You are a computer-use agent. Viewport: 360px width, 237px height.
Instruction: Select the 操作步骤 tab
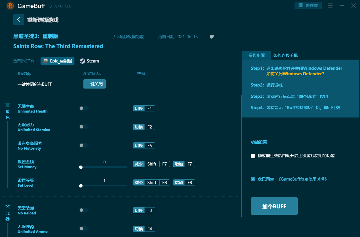click(x=256, y=55)
